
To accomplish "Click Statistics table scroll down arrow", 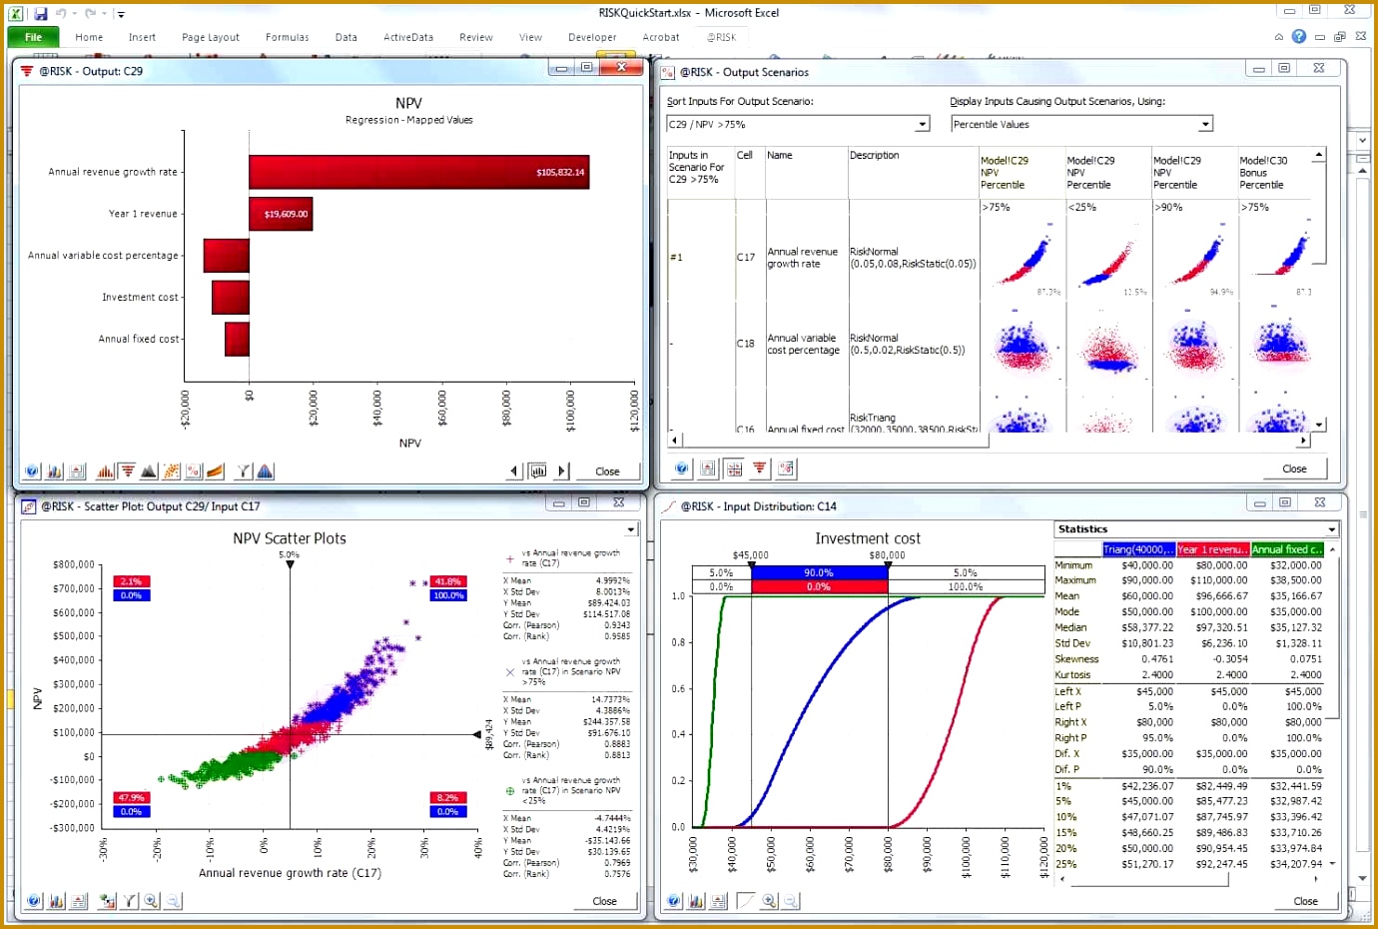I will click(x=1332, y=864).
